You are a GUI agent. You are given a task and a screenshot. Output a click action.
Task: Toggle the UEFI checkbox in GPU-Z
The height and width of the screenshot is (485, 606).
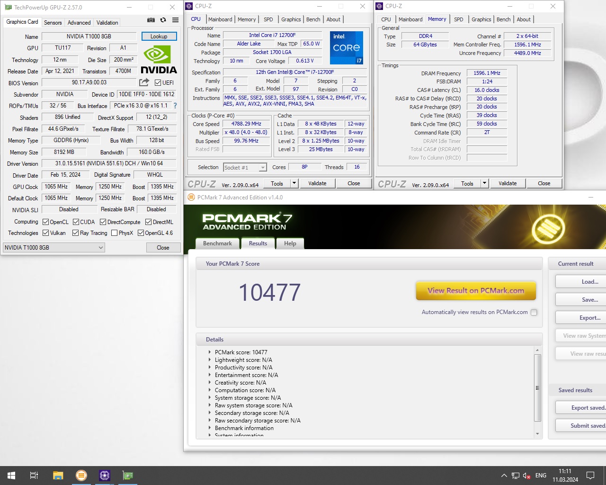[x=158, y=82]
